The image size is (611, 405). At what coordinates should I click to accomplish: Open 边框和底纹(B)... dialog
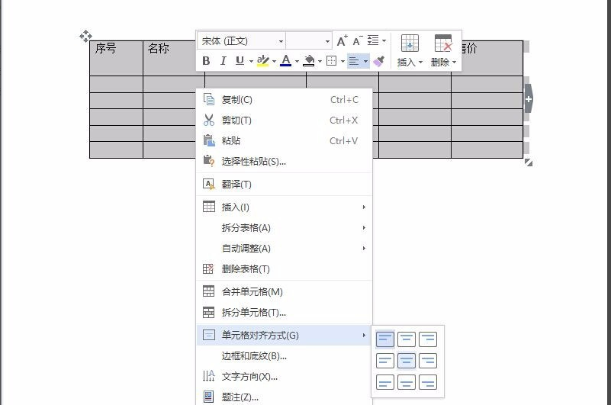click(x=285, y=356)
